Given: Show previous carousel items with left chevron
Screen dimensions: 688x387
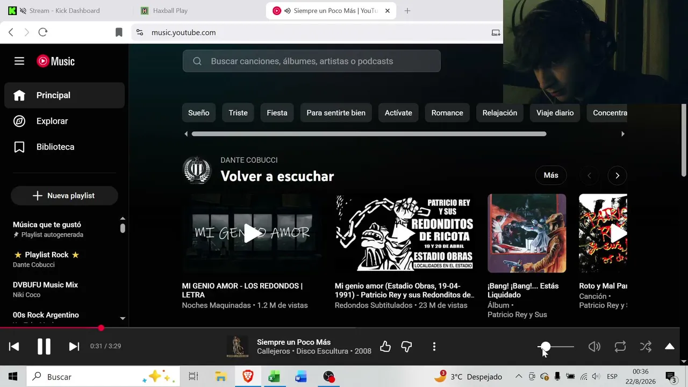Looking at the screenshot, I should pos(589,175).
